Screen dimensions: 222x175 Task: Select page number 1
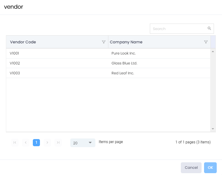tap(36, 142)
